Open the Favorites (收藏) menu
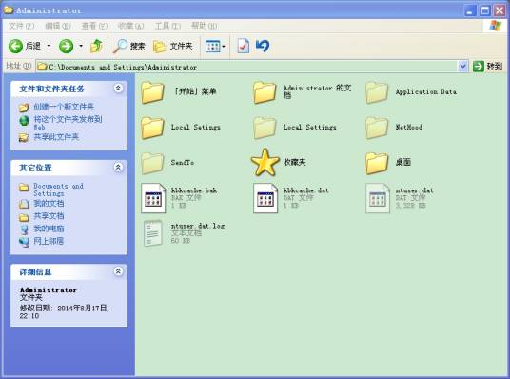The image size is (510, 379). pyautogui.click(x=130, y=26)
